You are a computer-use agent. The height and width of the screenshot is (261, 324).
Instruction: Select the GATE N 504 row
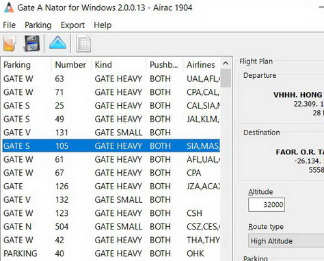[x=111, y=226]
